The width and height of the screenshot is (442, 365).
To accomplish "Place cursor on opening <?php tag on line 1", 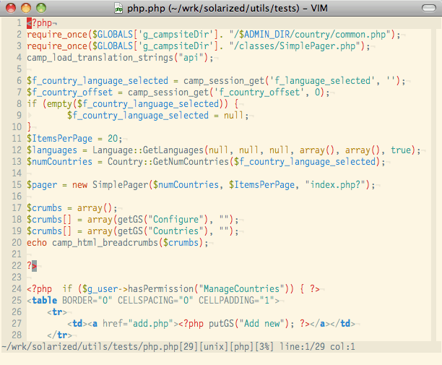I will (38, 23).
